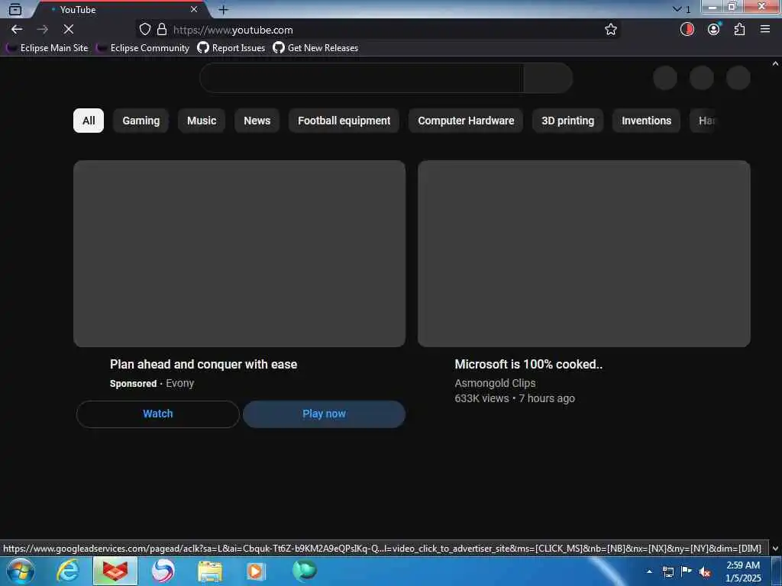Select the Music filter chip
This screenshot has width=782, height=586.
coord(202,121)
